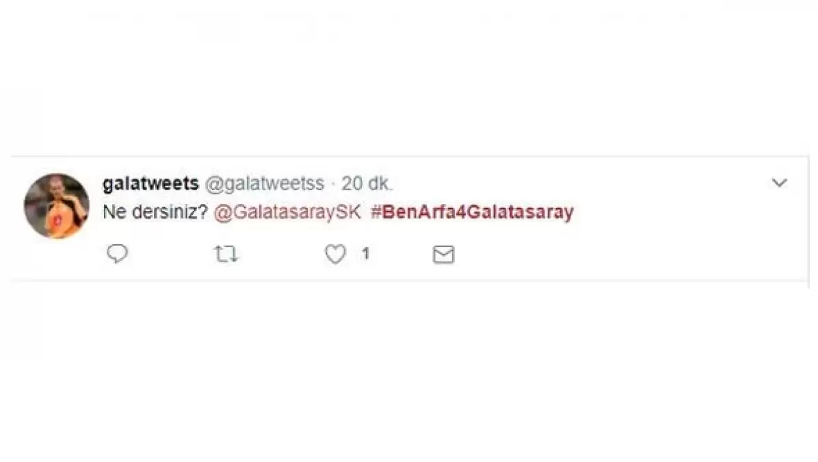This screenshot has width=818, height=462.
Task: Reply to the Ne dersiniz tweet
Action: [x=117, y=254]
